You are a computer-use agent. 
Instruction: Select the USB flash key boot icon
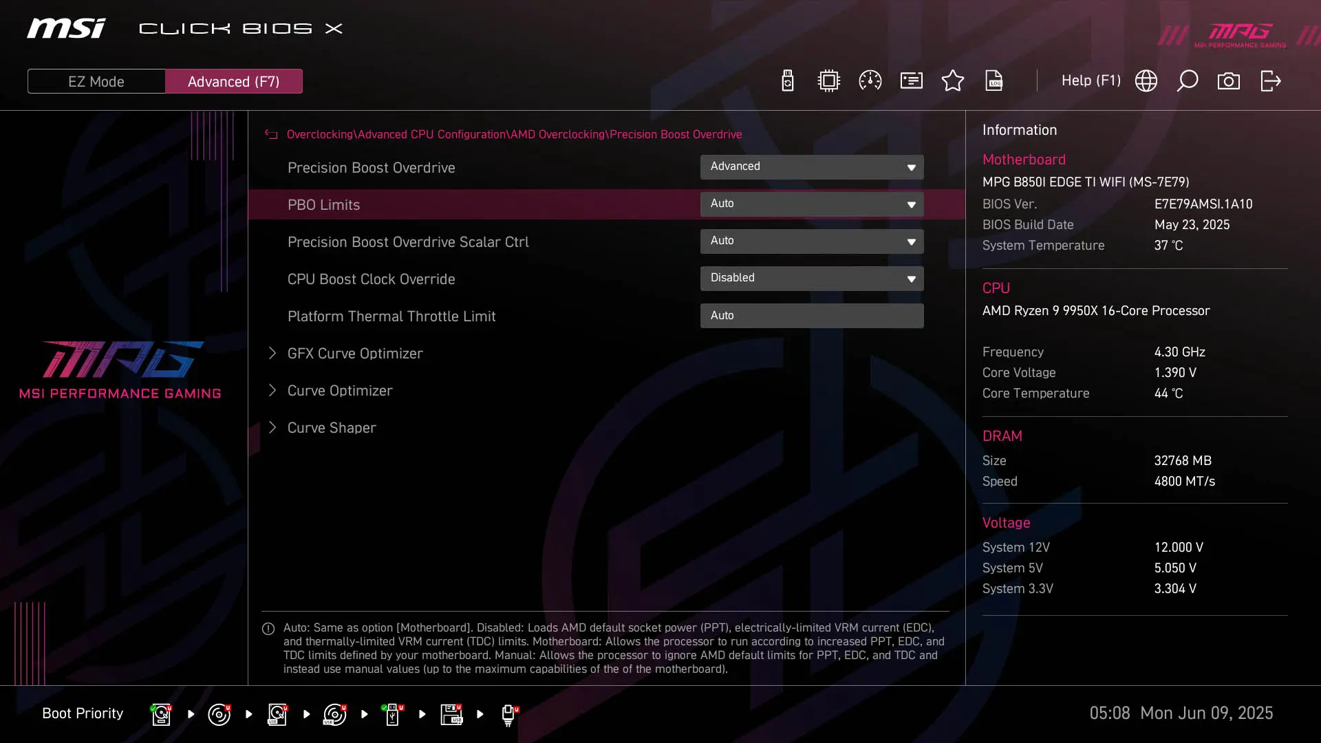click(x=393, y=714)
